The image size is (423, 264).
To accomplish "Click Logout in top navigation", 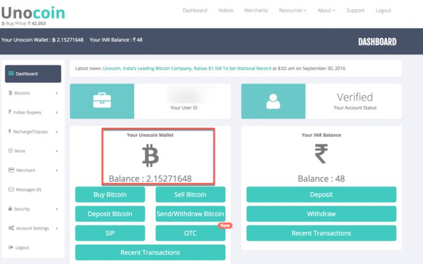I will (x=383, y=10).
